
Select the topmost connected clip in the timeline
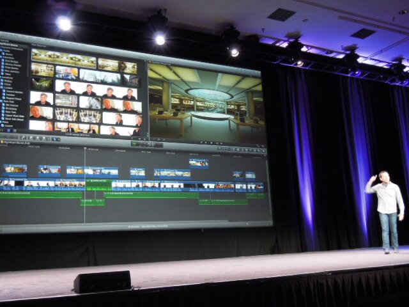198,164
